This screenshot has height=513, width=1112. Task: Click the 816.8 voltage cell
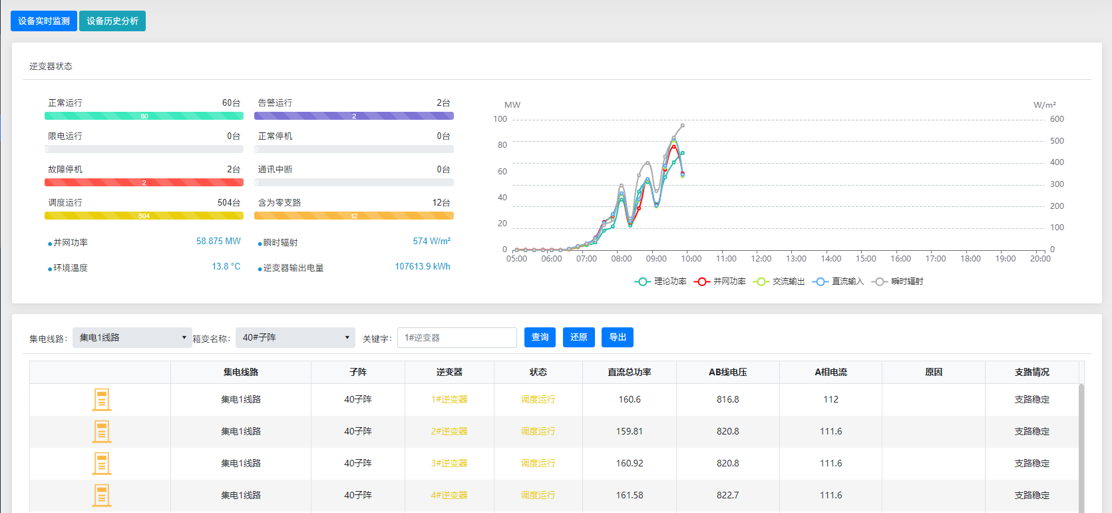click(728, 399)
